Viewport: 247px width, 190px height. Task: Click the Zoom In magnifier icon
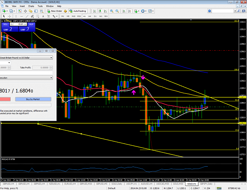(x=112, y=11)
